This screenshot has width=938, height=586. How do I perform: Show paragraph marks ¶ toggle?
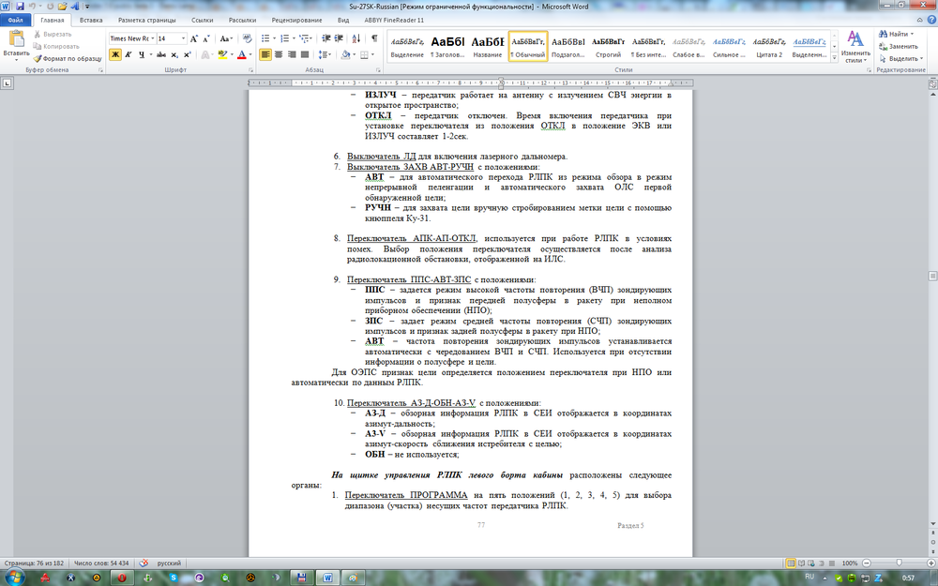click(374, 38)
